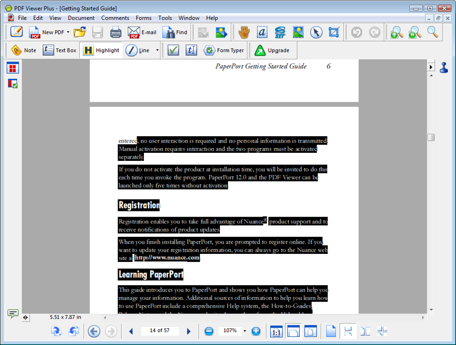Click the New PDF button
This screenshot has height=345, width=456.
[46, 32]
